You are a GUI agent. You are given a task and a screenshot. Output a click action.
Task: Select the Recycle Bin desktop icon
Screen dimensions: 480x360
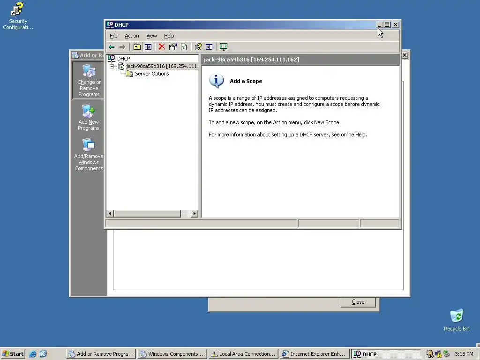457,320
